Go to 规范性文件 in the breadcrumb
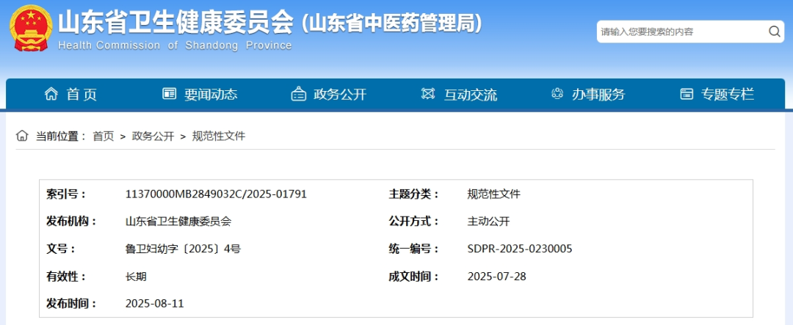This screenshot has width=793, height=325. (219, 136)
